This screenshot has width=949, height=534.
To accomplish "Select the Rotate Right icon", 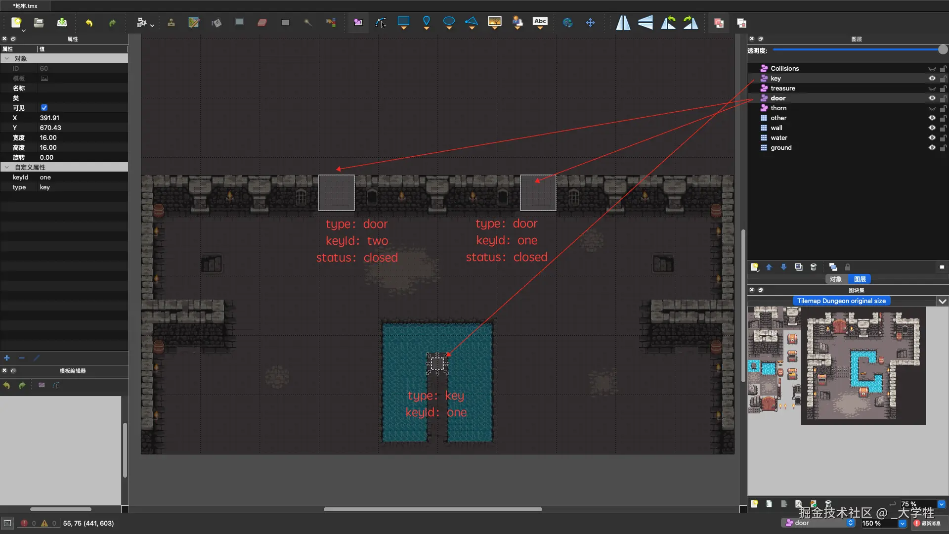I will pyautogui.click(x=690, y=23).
